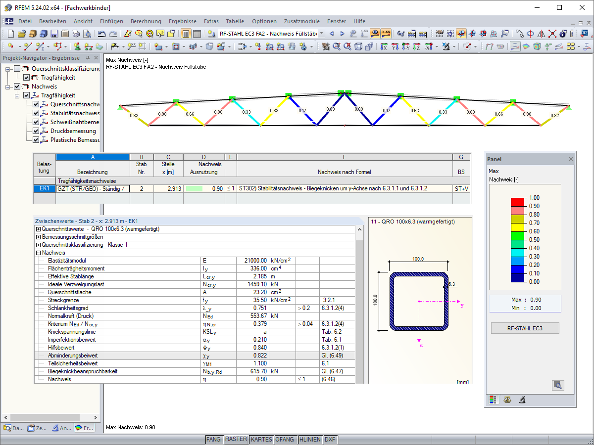Click the next load case arrow
The width and height of the screenshot is (594, 445).
343,34
